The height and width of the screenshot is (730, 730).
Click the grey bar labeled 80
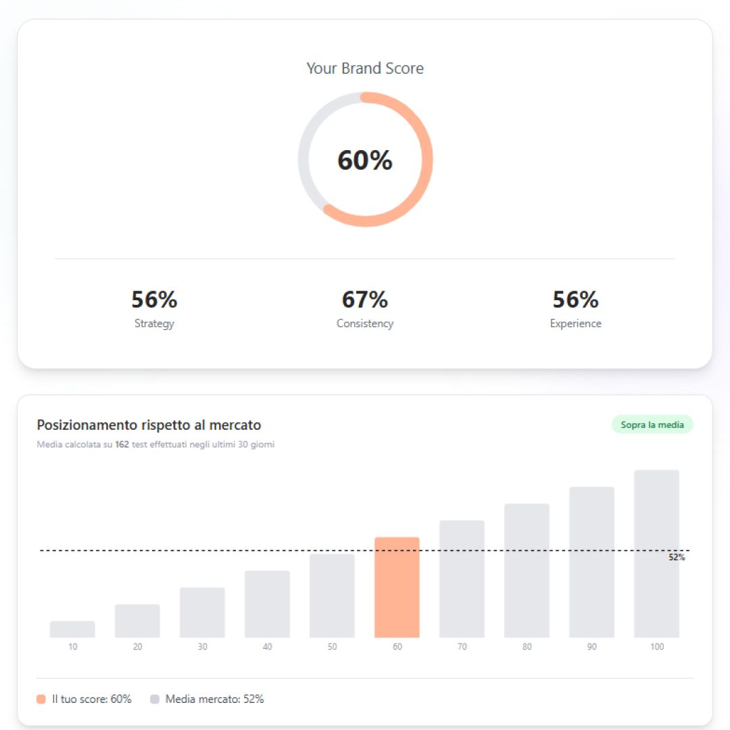(527, 570)
